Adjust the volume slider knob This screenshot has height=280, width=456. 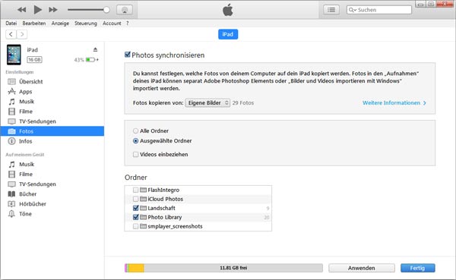click(106, 10)
